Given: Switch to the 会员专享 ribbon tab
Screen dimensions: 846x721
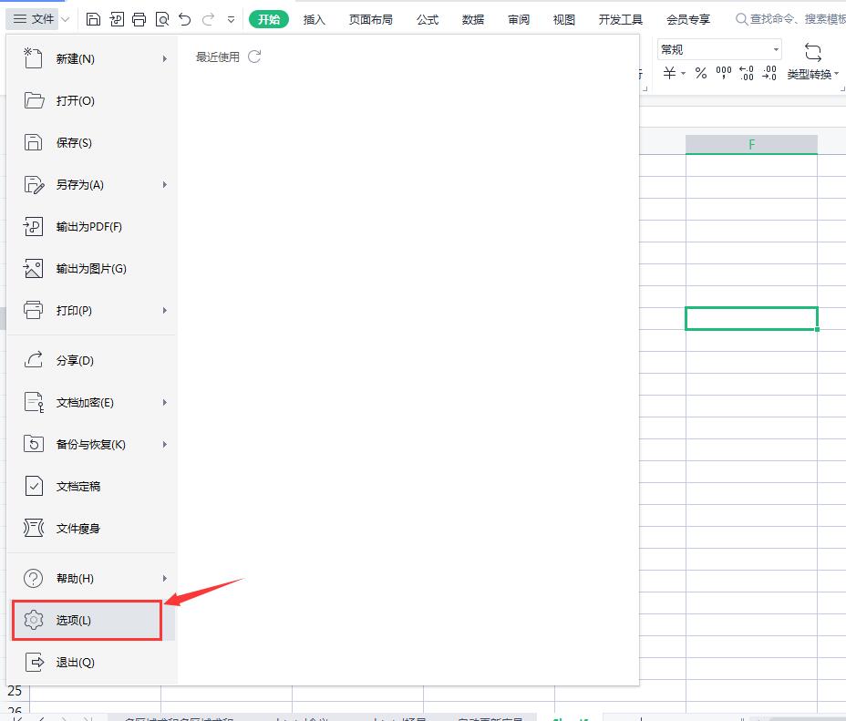Looking at the screenshot, I should pos(688,20).
